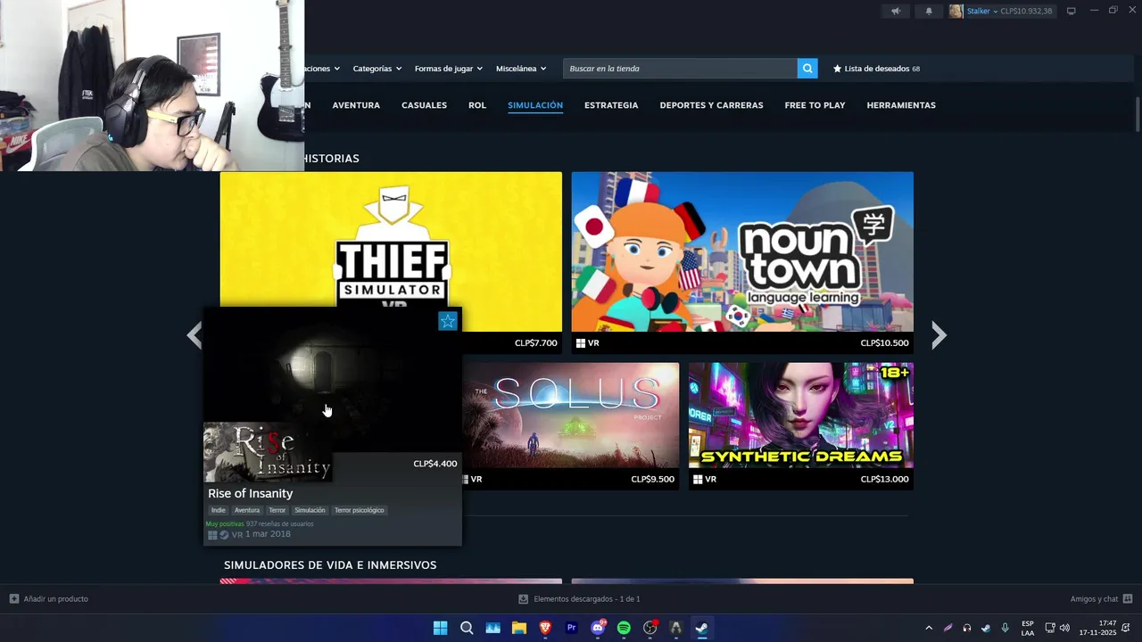
Task: Click the Steam system tray icon
Action: click(986, 628)
